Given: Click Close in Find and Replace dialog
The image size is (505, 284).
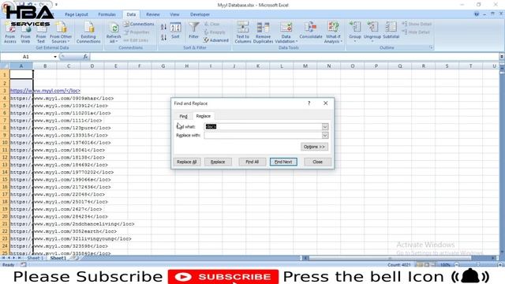Looking at the screenshot, I should click(x=317, y=162).
